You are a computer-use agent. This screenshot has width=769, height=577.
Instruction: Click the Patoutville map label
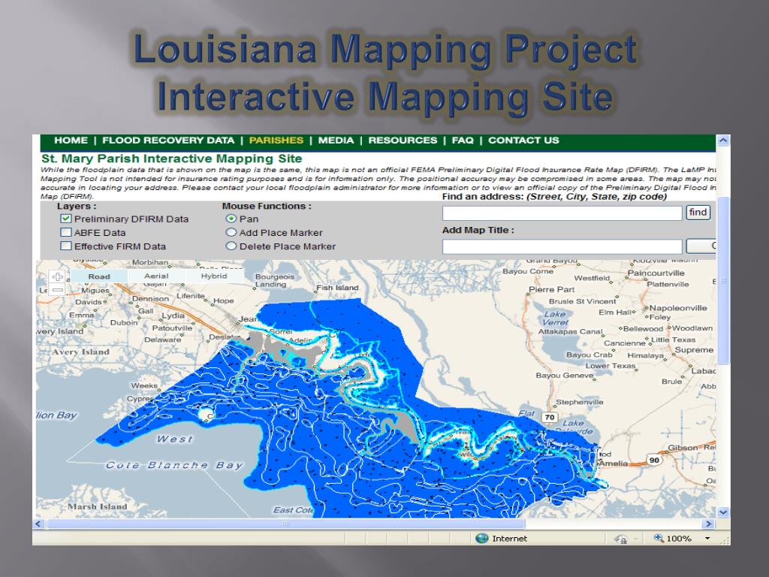(172, 328)
